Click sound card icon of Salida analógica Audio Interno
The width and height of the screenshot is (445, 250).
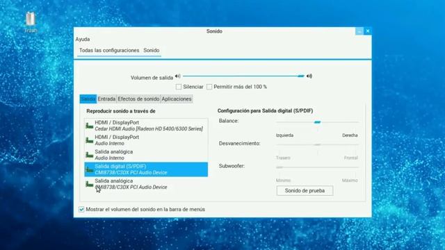tap(90, 155)
